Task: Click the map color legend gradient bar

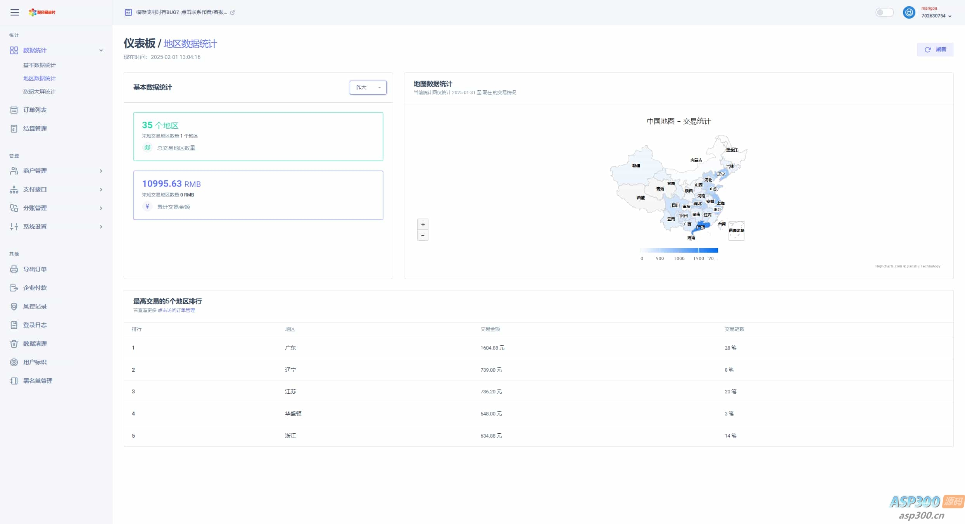Action: [679, 250]
